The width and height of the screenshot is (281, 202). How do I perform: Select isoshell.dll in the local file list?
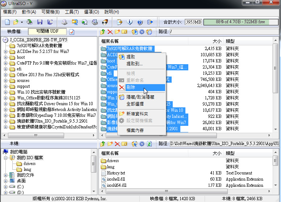tap(116, 179)
